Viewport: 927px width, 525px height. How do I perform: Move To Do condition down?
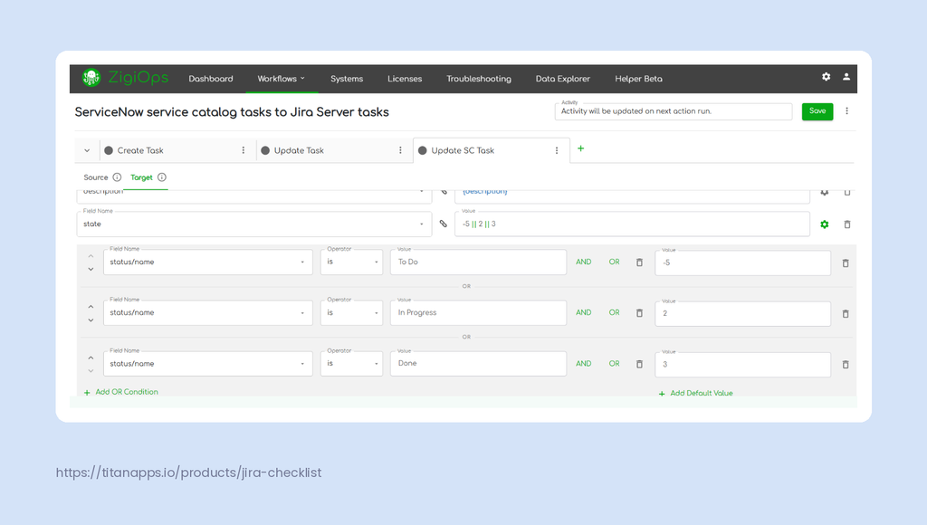[91, 269]
